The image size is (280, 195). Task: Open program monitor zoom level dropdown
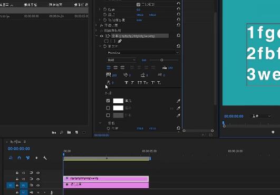click(261, 116)
